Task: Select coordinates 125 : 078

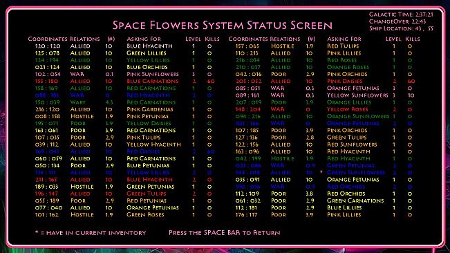Action: coord(48,53)
